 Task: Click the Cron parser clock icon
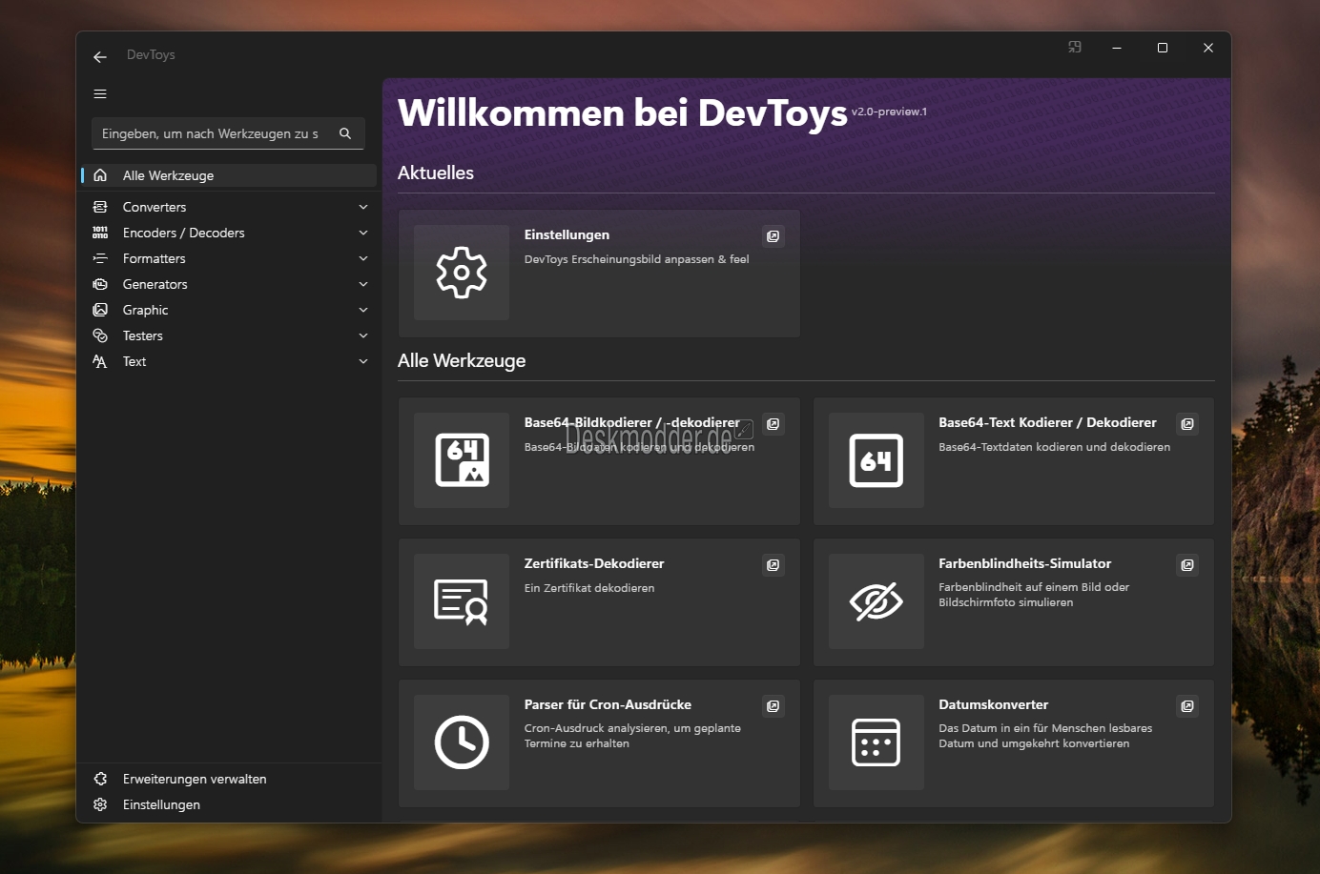[462, 742]
